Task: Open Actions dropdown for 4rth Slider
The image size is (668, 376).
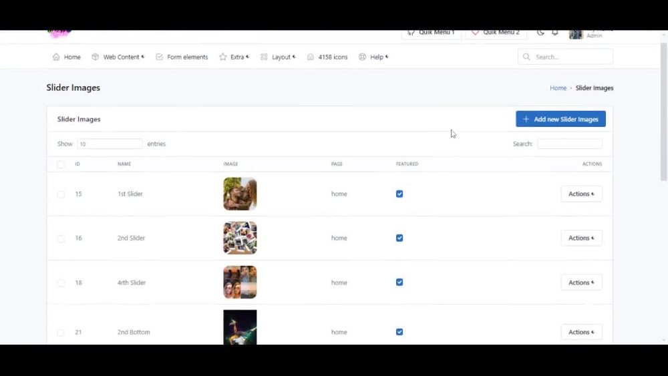Action: (x=582, y=283)
